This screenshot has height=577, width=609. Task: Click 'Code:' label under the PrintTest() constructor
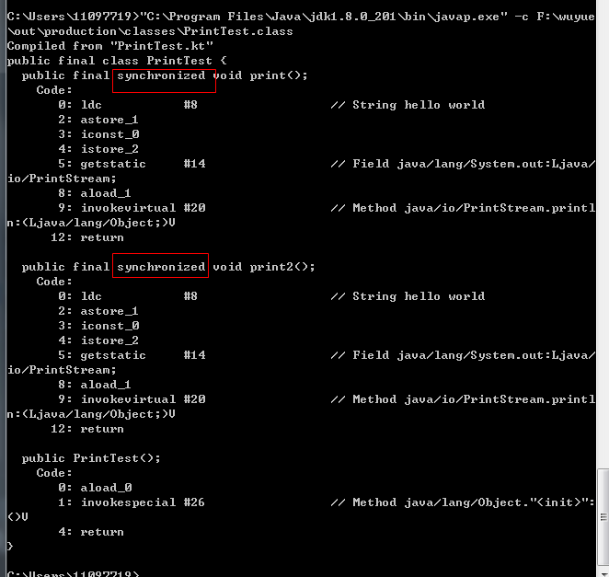(x=54, y=473)
